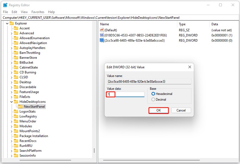Select the RunMRU key label
The image size is (240, 164).
coord(26,146)
